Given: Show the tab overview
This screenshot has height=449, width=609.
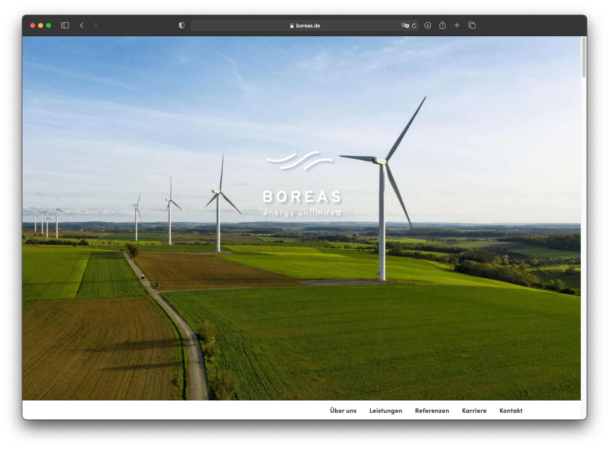Looking at the screenshot, I should tap(472, 25).
